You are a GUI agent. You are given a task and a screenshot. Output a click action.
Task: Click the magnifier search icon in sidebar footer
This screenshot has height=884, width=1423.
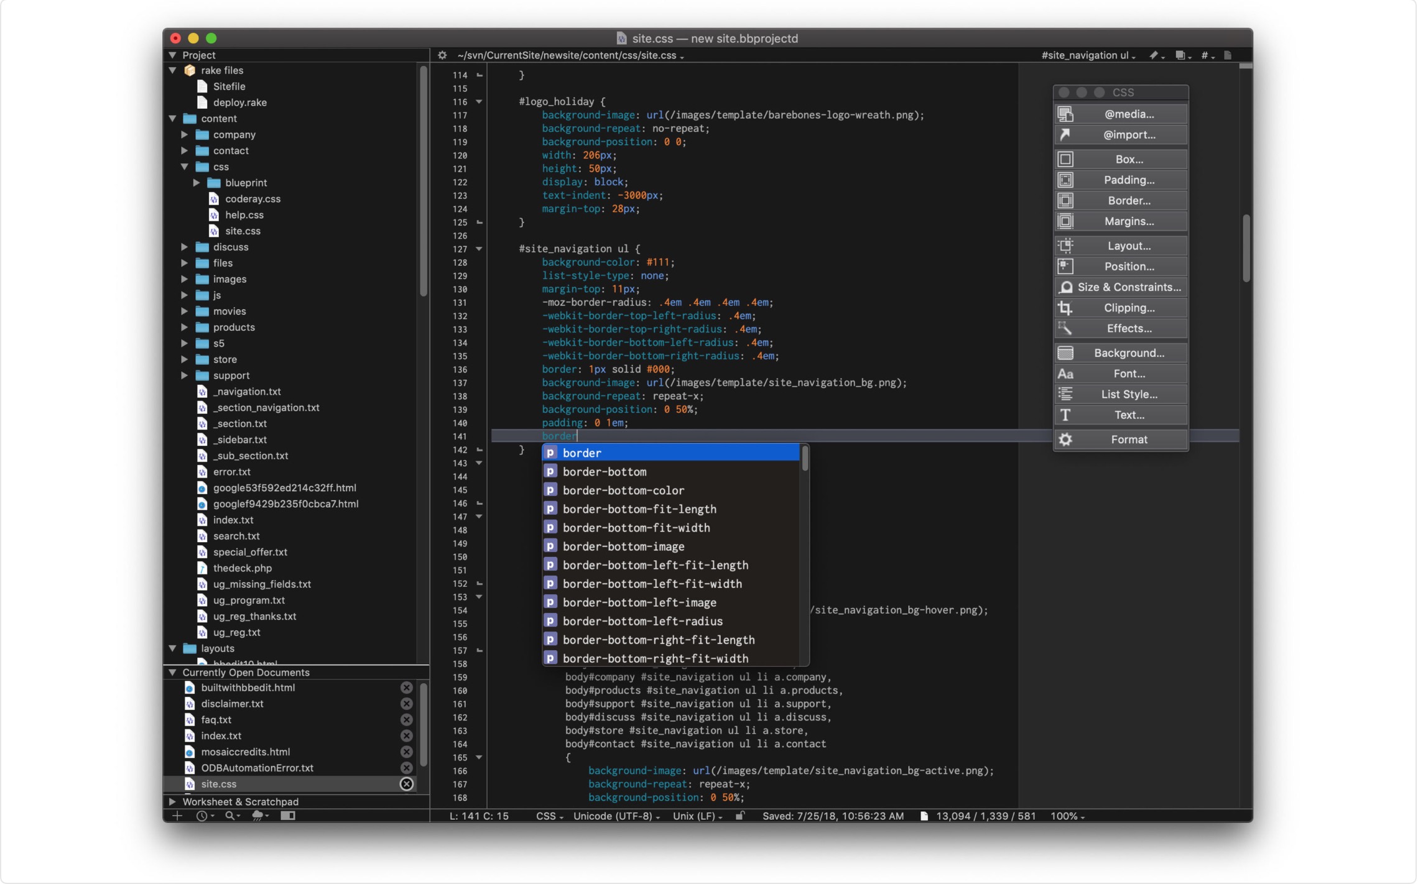click(x=230, y=816)
